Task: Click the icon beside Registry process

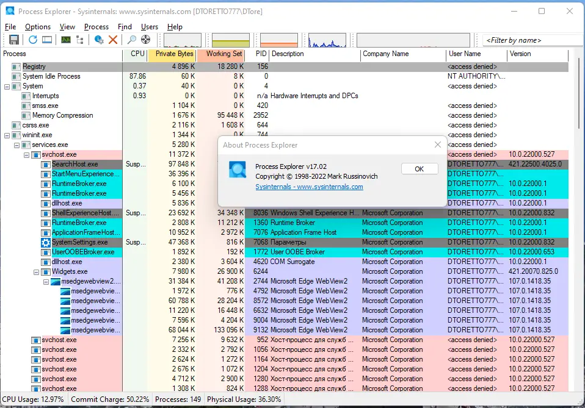Action: [x=16, y=66]
